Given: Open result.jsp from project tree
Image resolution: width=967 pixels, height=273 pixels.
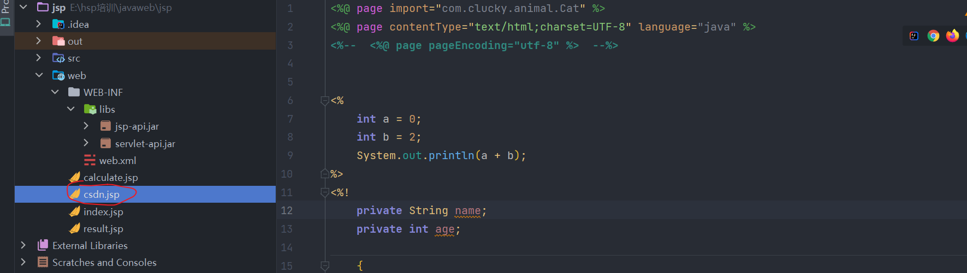Looking at the screenshot, I should [103, 229].
